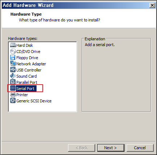The height and width of the screenshot is (155, 157).
Task: Pick the Generic SCSI Device label
Action: [x=34, y=101]
